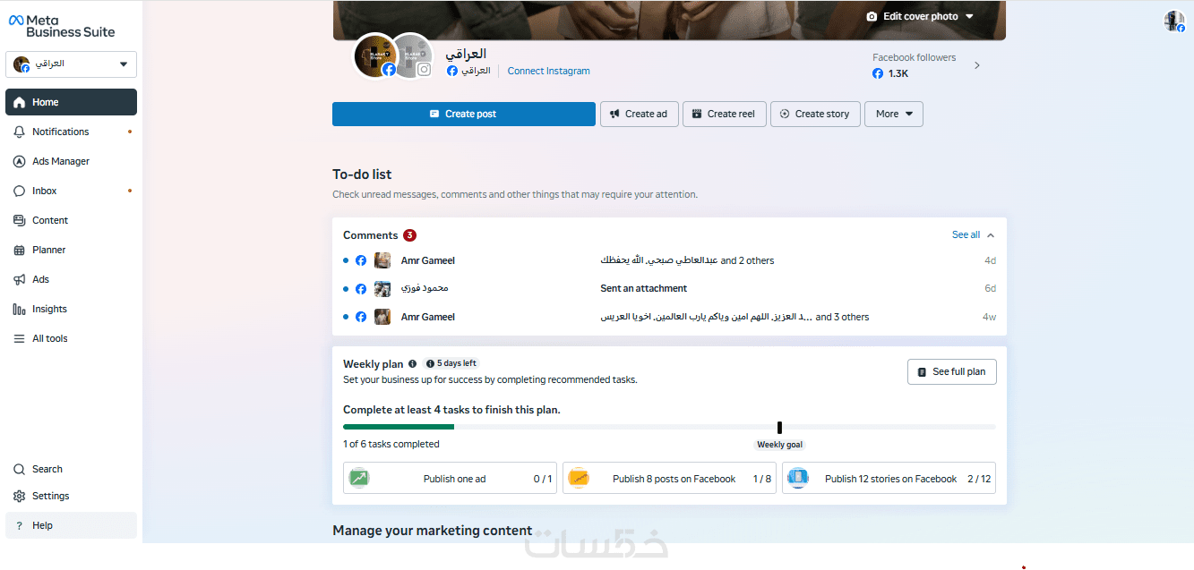Click the Search magnifier in sidebar
This screenshot has height=570, width=1194.
coord(19,469)
